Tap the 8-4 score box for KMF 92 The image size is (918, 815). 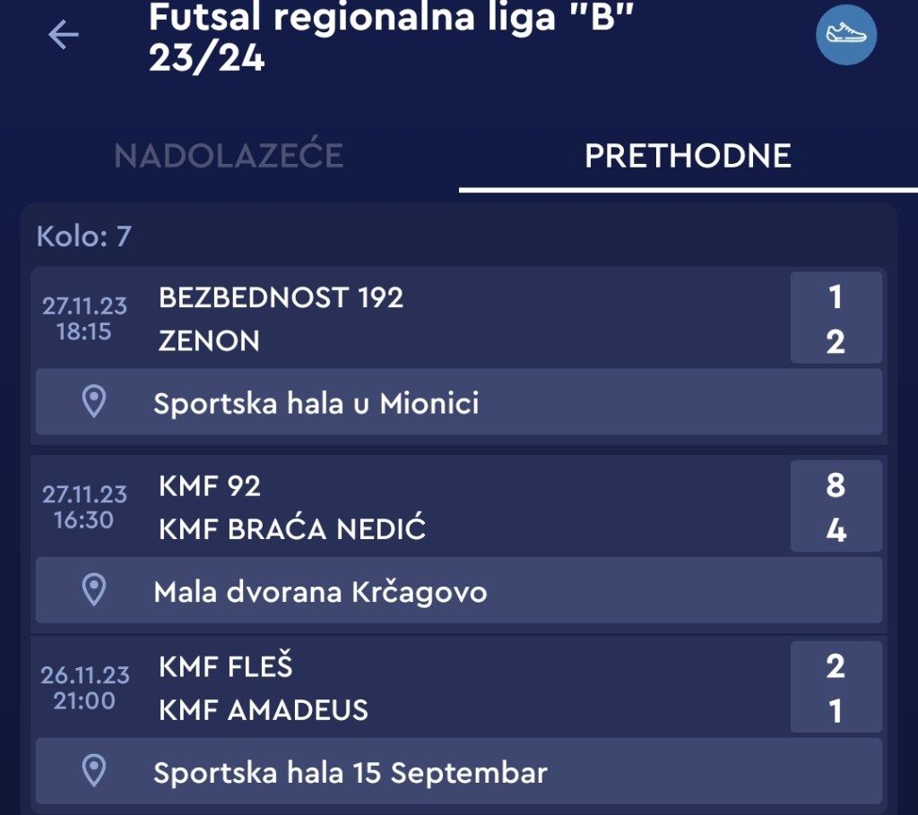click(x=836, y=507)
